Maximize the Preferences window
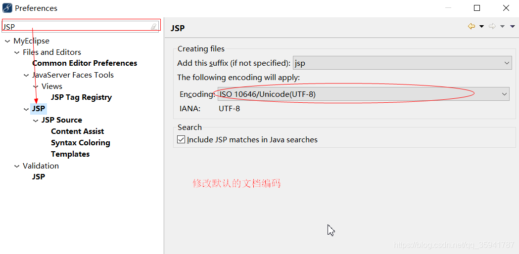Viewport: 519px width, 254px height. (477, 8)
